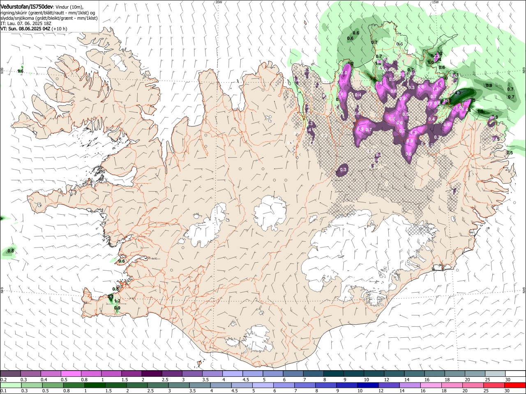Click the 30 label in the bottom legend row
526x394 pixels.
(x=507, y=391)
